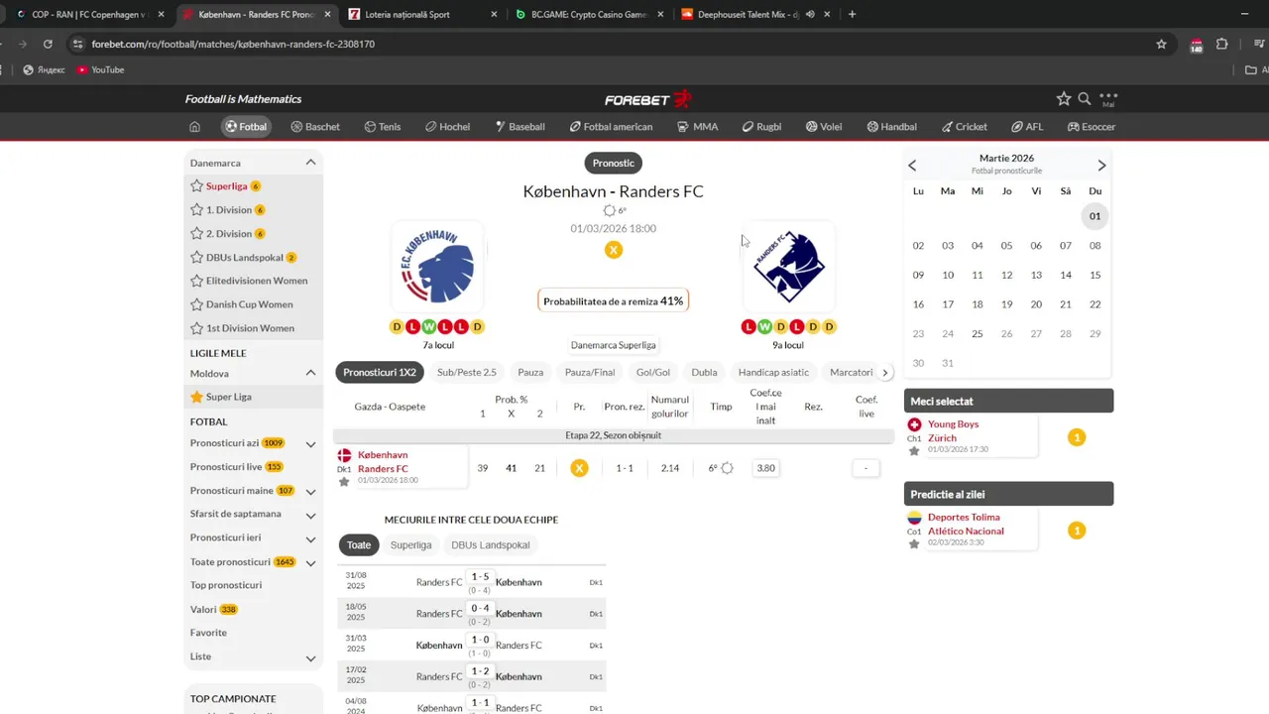Filter head-to-head by Superliga
This screenshot has width=1269, height=714.
(x=410, y=545)
